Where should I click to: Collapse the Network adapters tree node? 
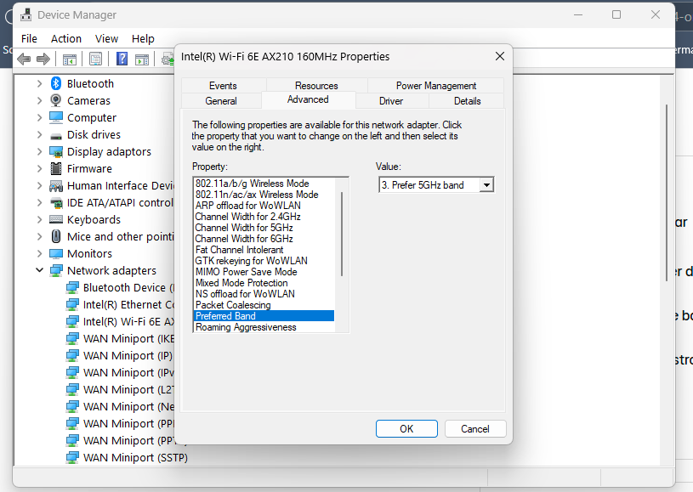pyautogui.click(x=39, y=270)
